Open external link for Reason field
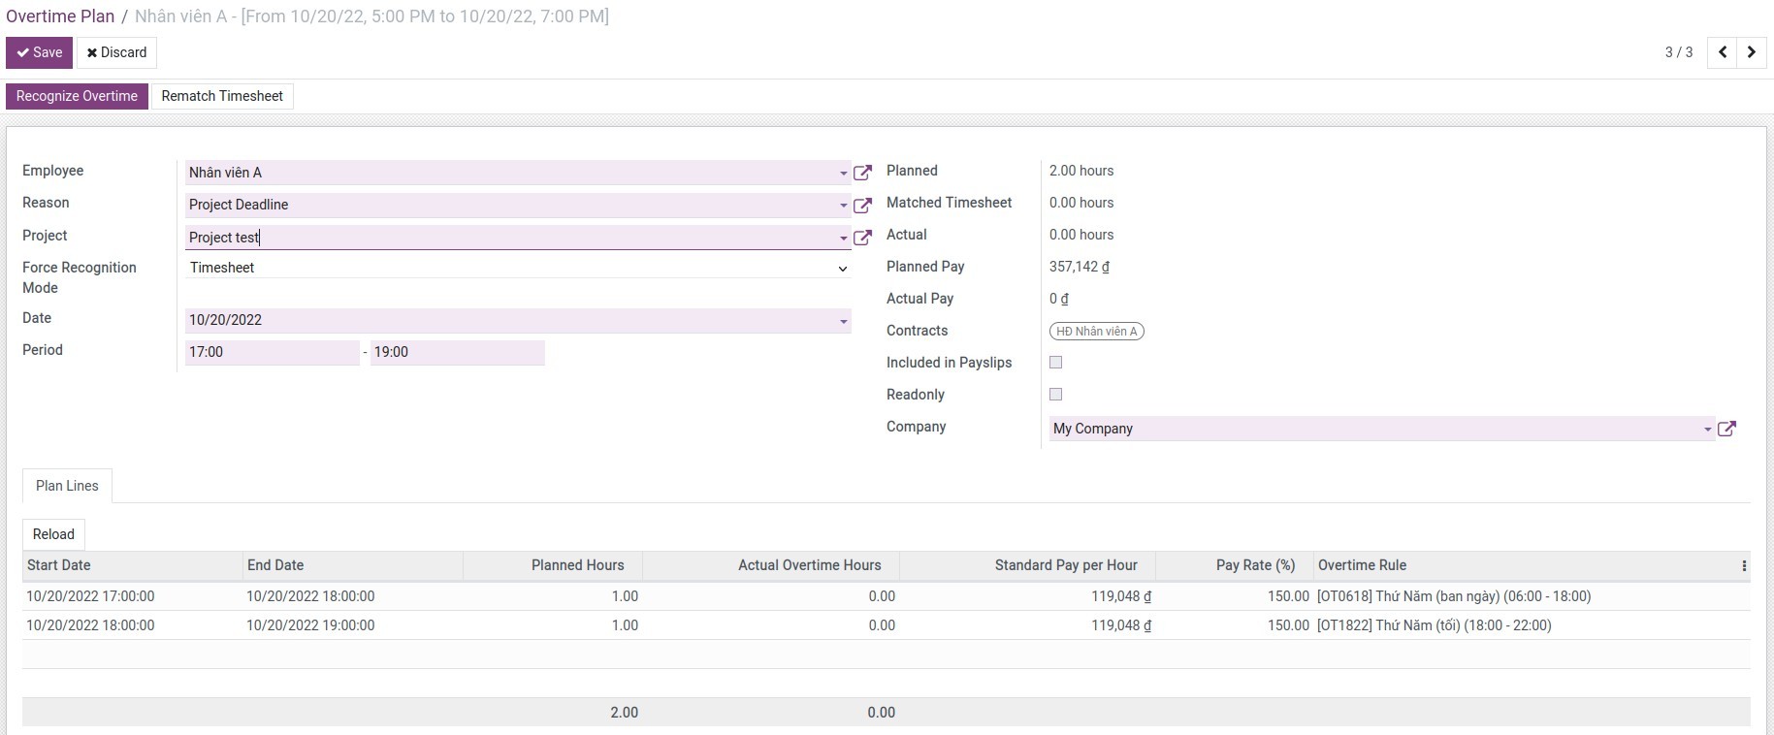 tap(862, 206)
